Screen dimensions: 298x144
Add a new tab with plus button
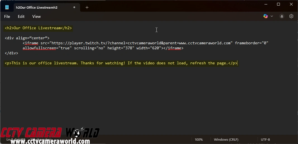(x=87, y=8)
